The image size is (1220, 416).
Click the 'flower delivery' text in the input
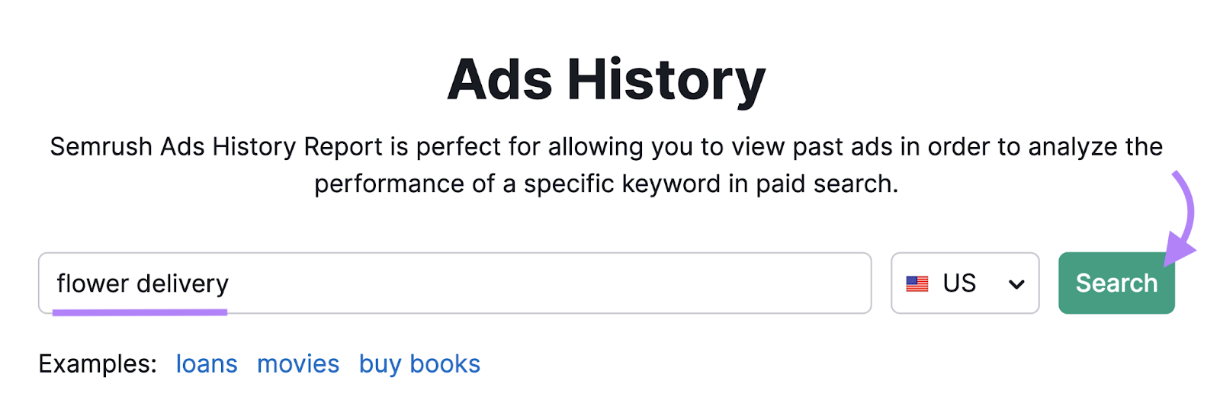pyautogui.click(x=143, y=283)
